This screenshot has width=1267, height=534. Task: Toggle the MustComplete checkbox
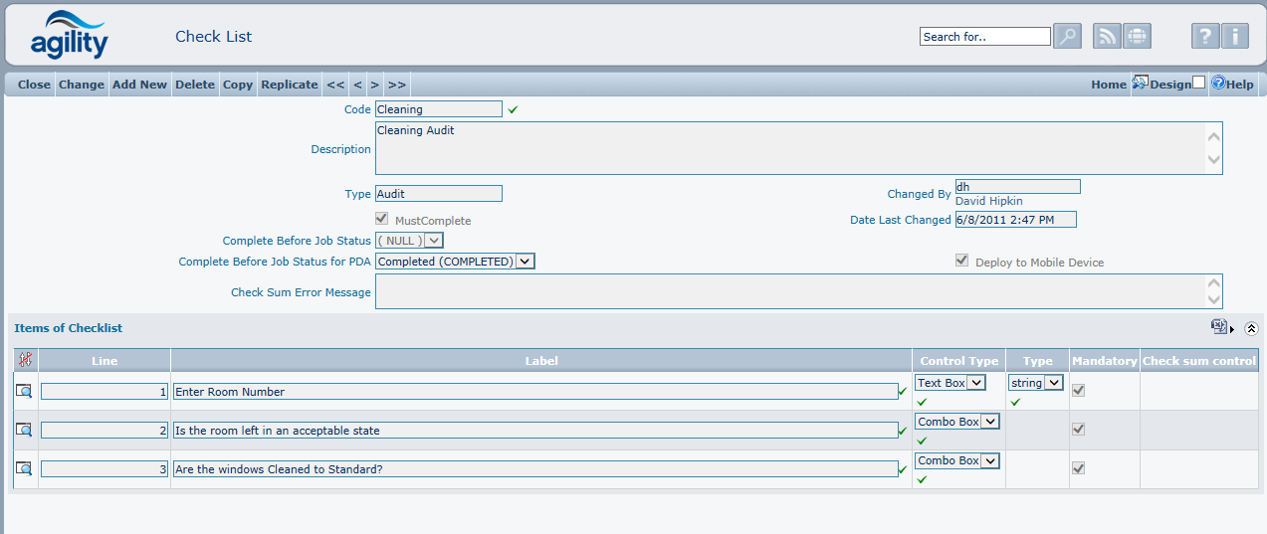pyautogui.click(x=381, y=220)
